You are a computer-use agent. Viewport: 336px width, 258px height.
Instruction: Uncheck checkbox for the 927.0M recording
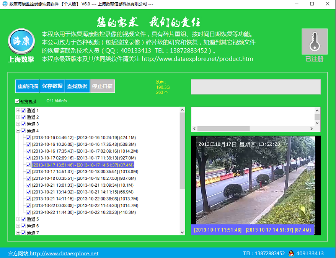pos(28,158)
